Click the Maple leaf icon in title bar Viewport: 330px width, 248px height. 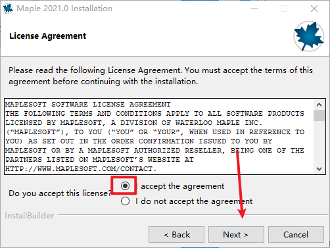tap(8, 9)
